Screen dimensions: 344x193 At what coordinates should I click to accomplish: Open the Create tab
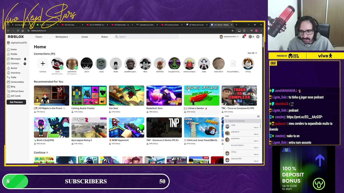click(x=85, y=37)
